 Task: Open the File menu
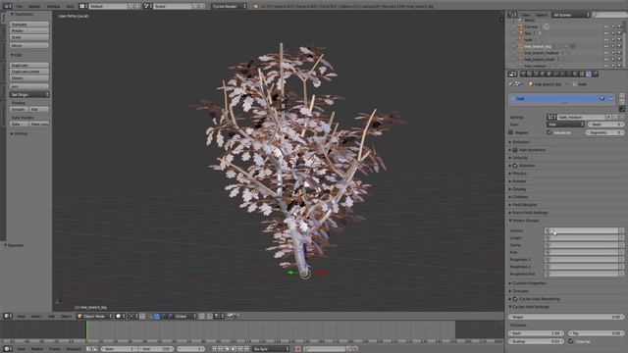coord(19,7)
